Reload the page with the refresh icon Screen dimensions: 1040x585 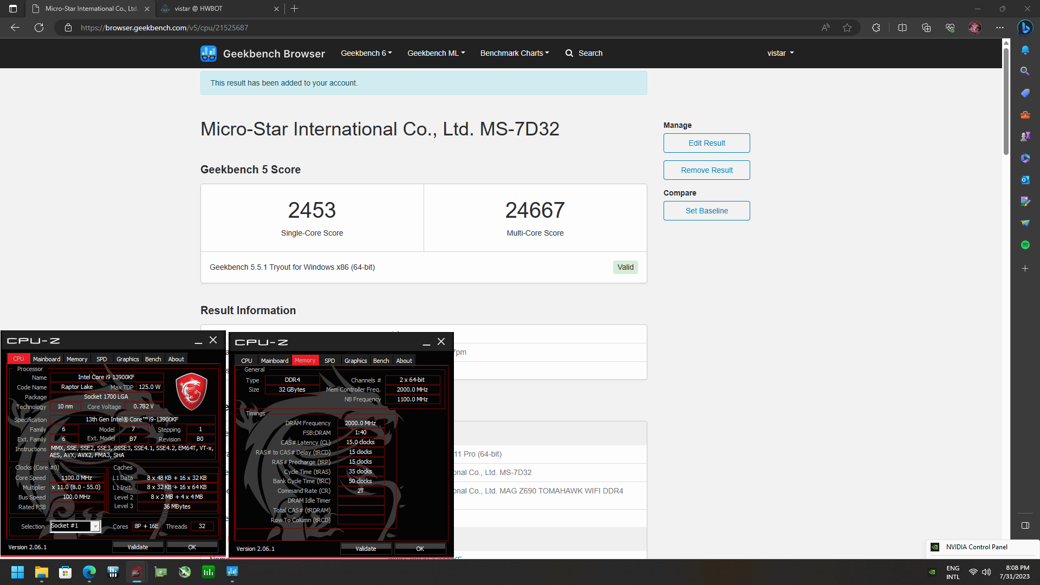pos(39,28)
